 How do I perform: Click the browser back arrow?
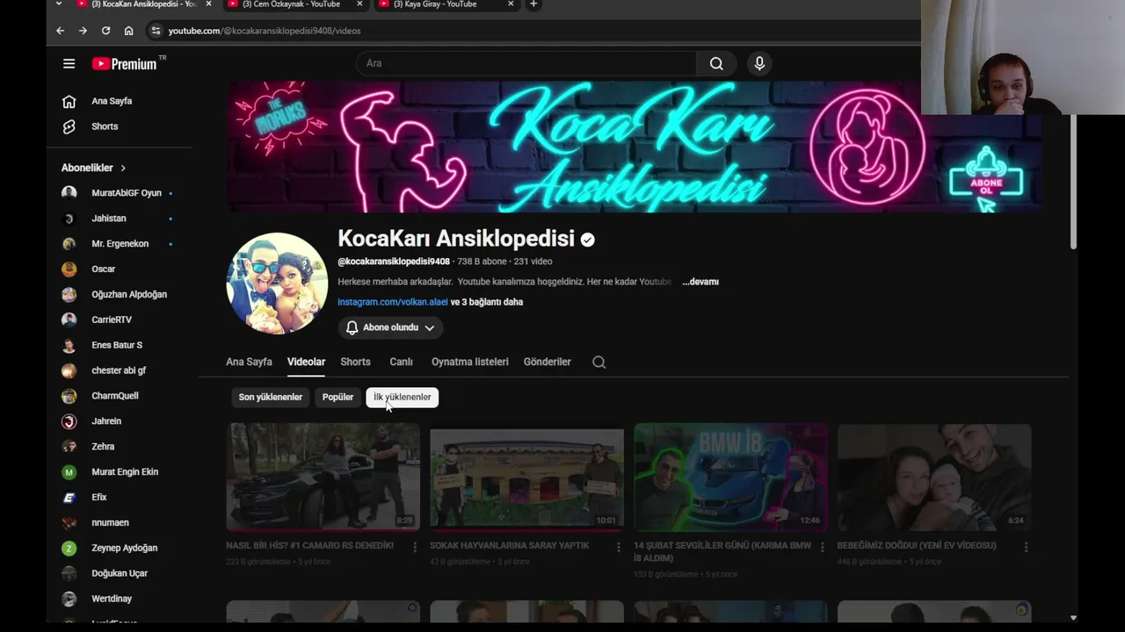[x=60, y=31]
